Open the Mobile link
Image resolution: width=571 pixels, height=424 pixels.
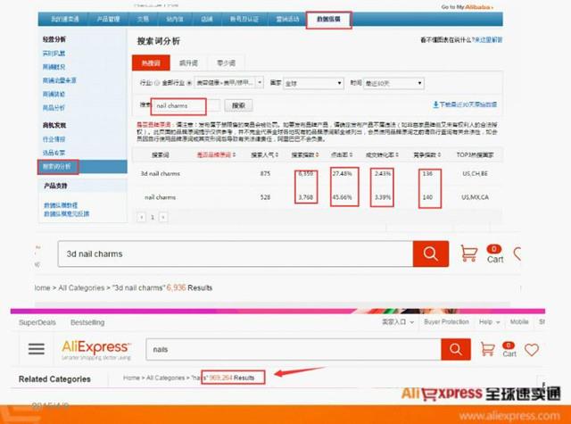(519, 322)
